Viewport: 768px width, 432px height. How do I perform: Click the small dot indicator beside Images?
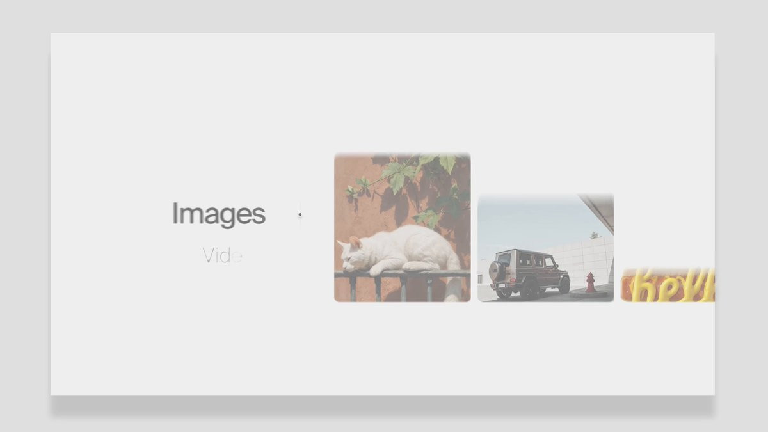pyautogui.click(x=300, y=214)
